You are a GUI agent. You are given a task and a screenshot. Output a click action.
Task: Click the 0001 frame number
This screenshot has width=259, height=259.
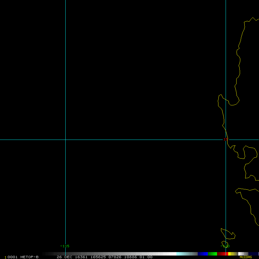point(12,257)
